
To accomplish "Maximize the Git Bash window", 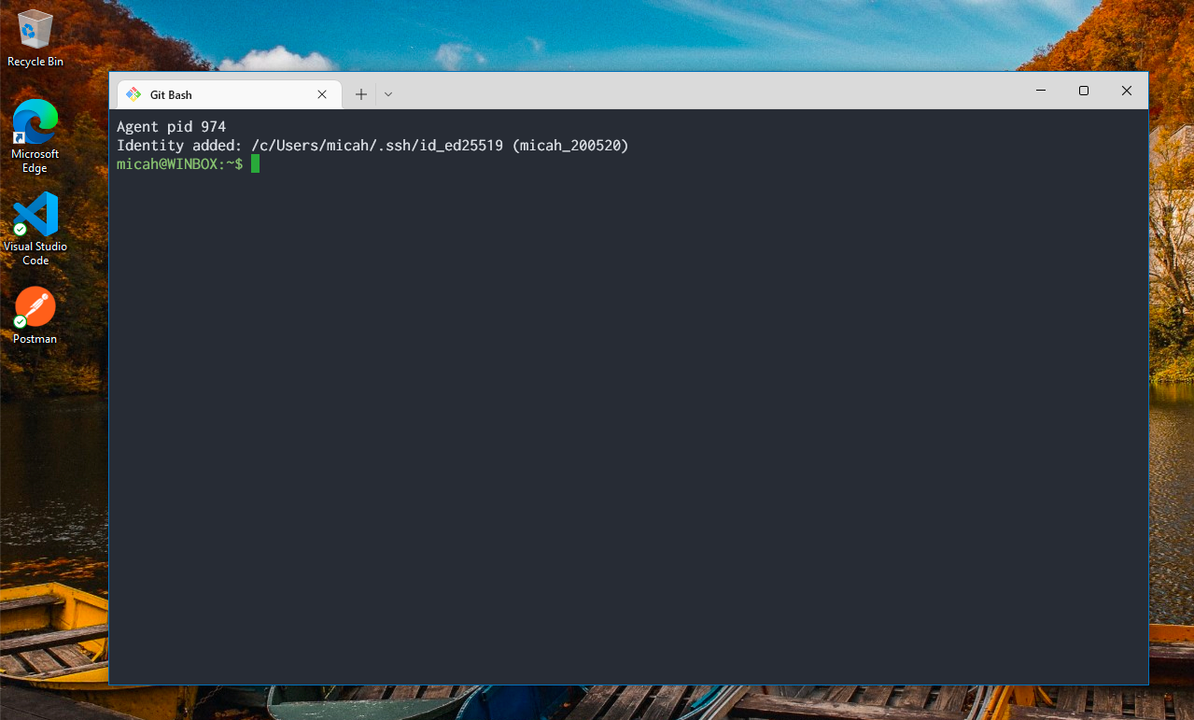I will 1083,90.
